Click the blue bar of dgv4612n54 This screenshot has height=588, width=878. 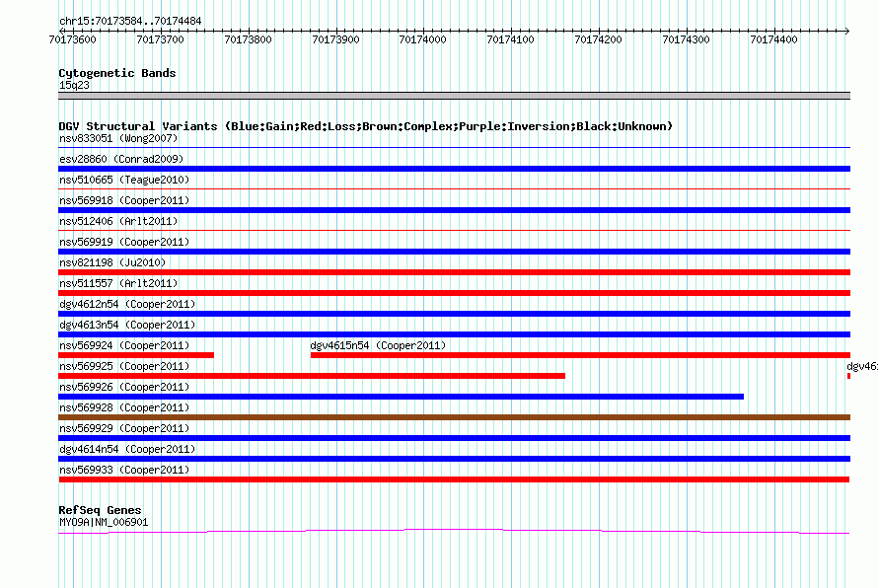click(x=454, y=314)
